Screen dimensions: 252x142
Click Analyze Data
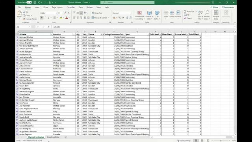tap(216, 15)
